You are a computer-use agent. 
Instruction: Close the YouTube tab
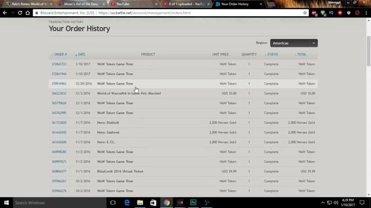point(156,4)
